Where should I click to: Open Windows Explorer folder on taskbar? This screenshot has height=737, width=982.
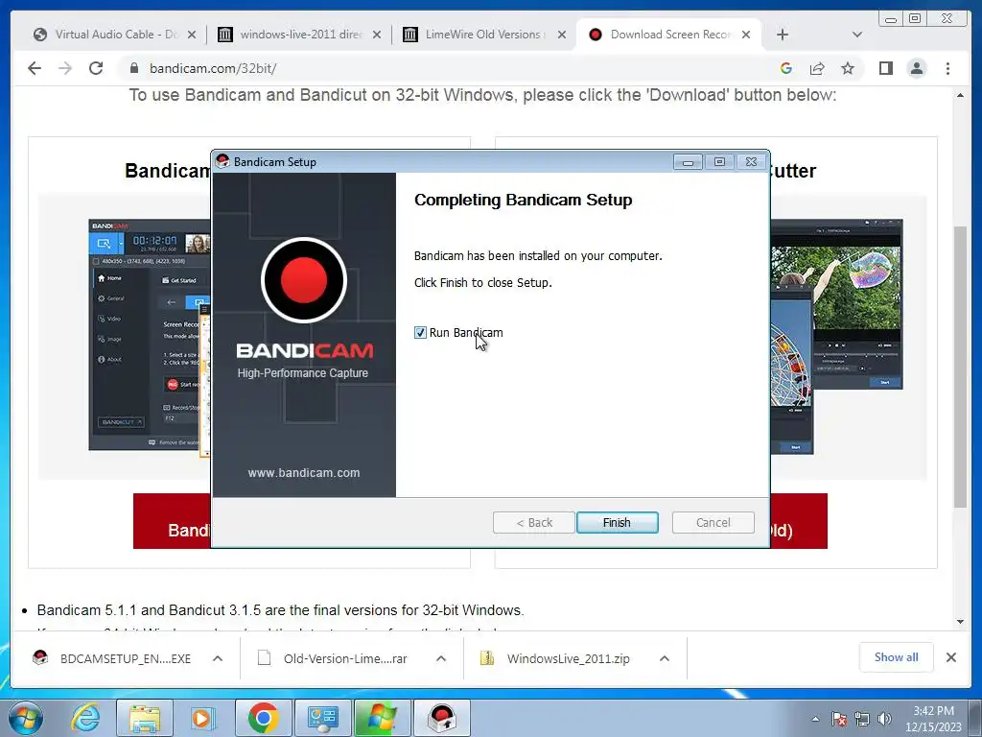[145, 718]
